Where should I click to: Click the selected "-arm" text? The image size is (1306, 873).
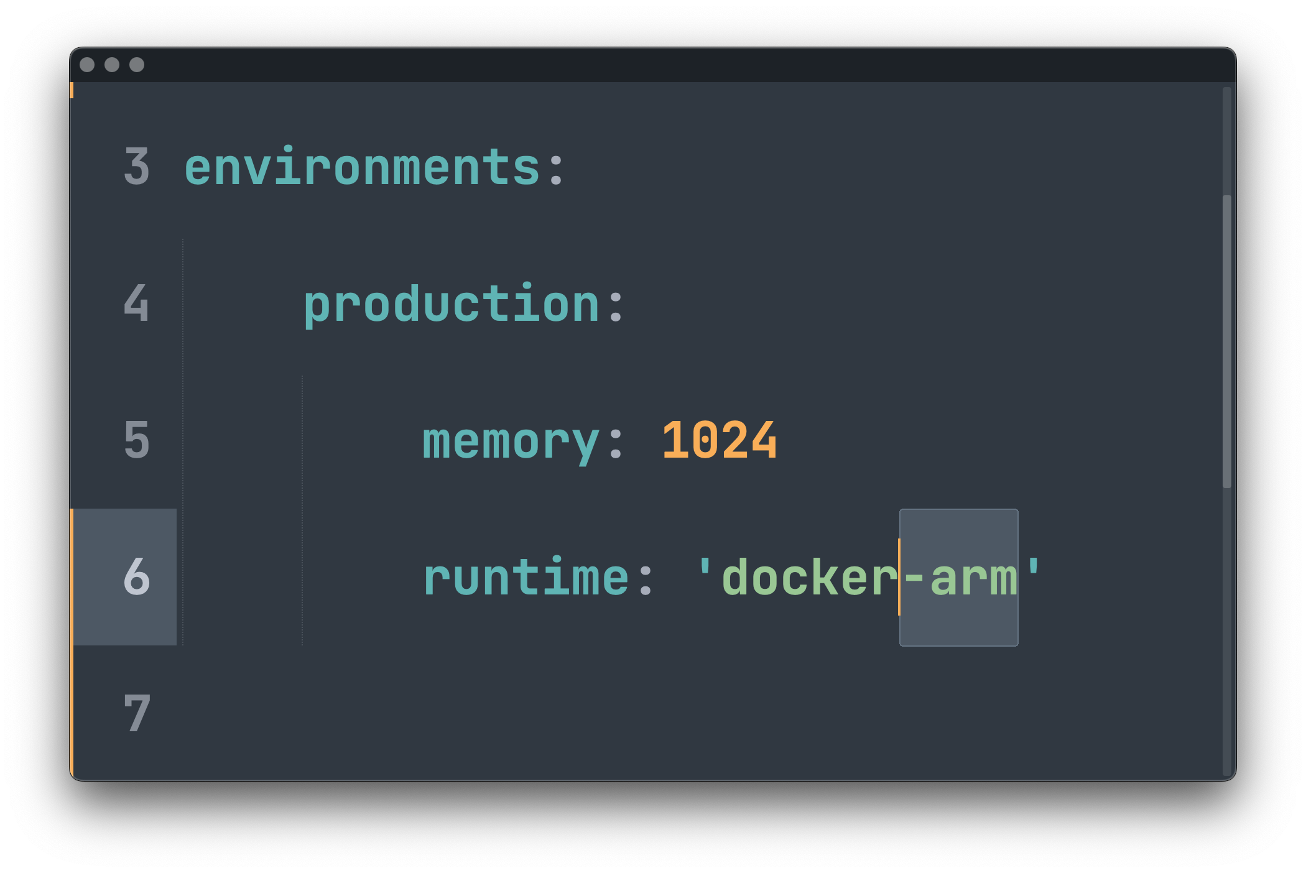pyautogui.click(x=959, y=578)
